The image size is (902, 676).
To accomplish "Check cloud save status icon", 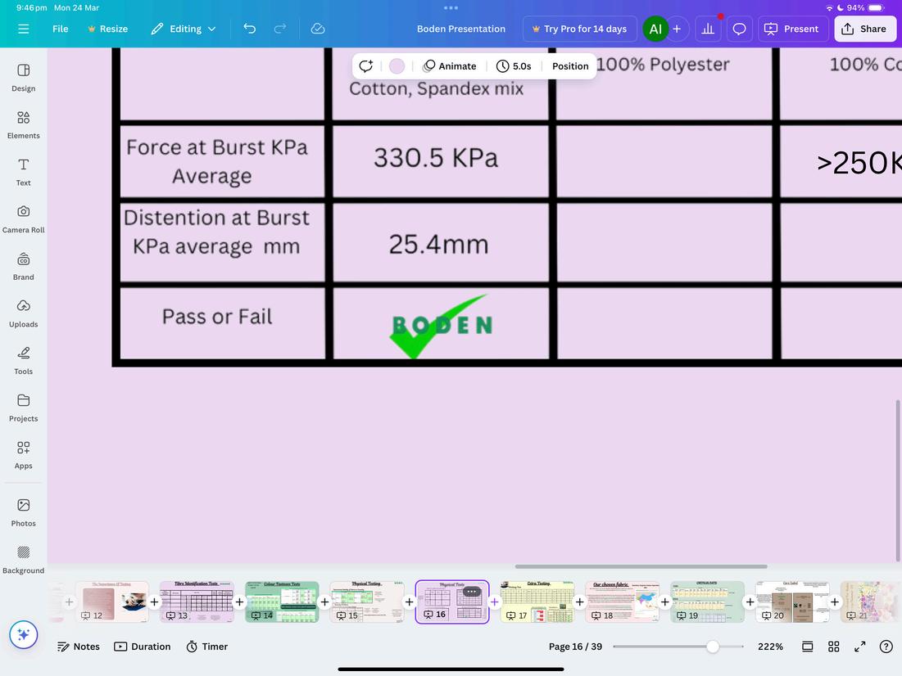I will 318,29.
